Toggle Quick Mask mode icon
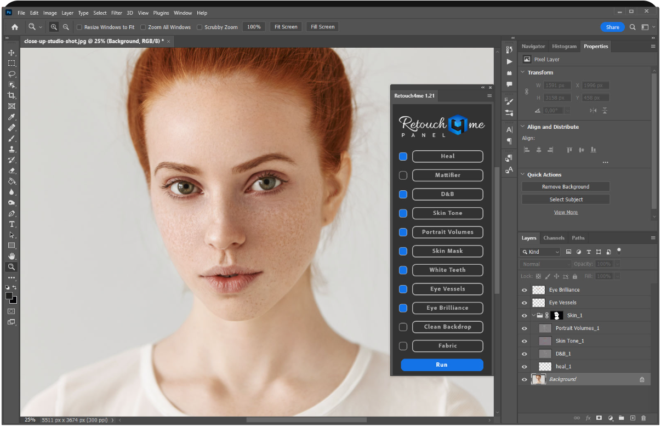The height and width of the screenshot is (427, 661). click(x=12, y=311)
